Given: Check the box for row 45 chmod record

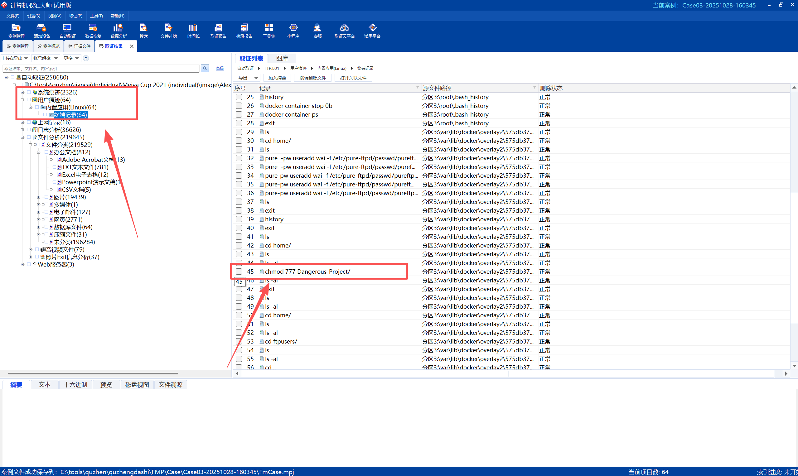Looking at the screenshot, I should 239,272.
